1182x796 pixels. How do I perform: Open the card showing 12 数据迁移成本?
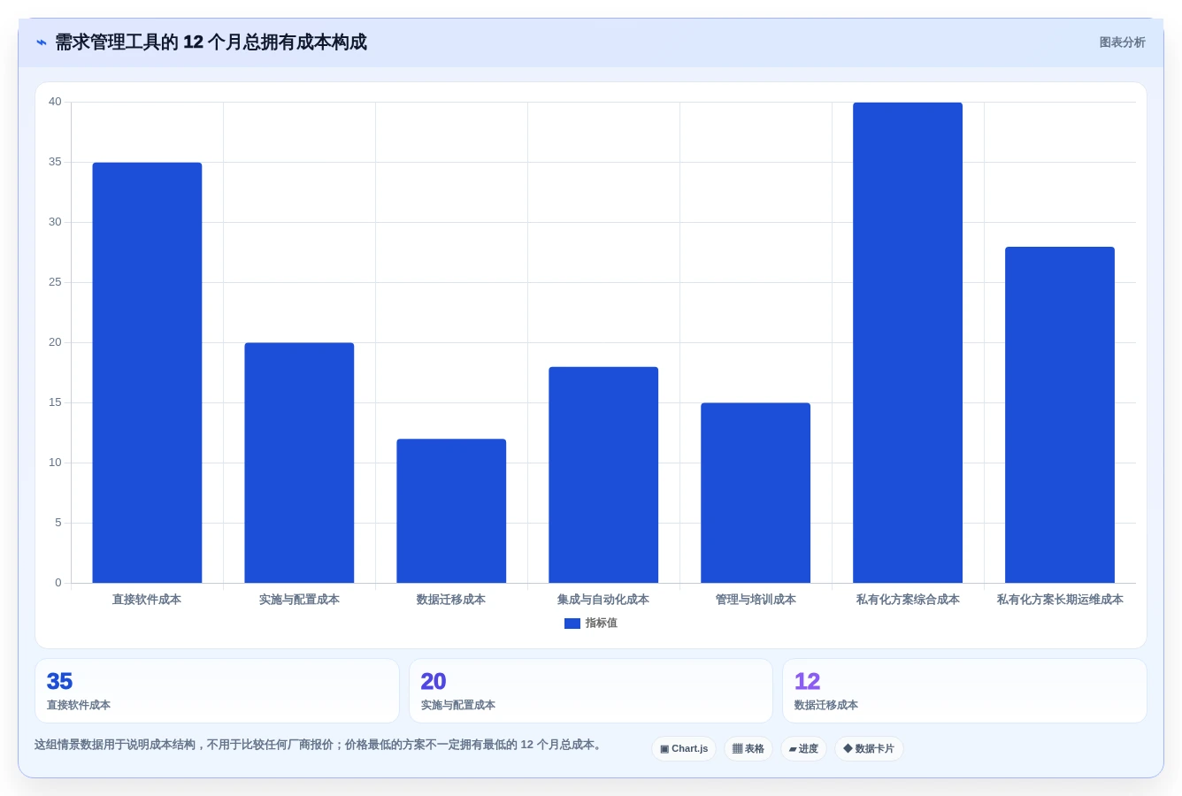pyautogui.click(x=964, y=691)
